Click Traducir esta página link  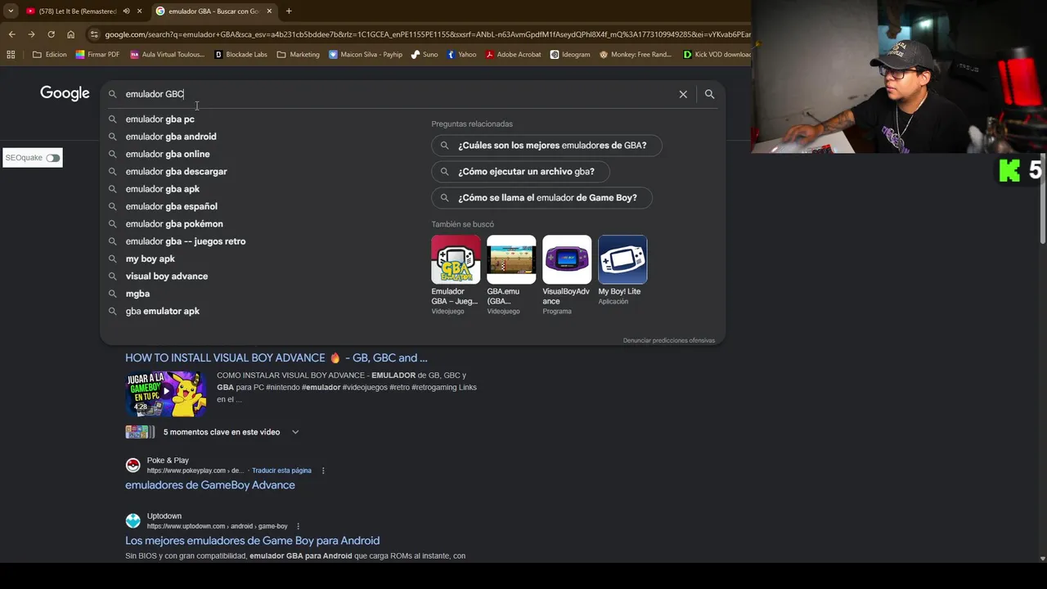coord(281,470)
